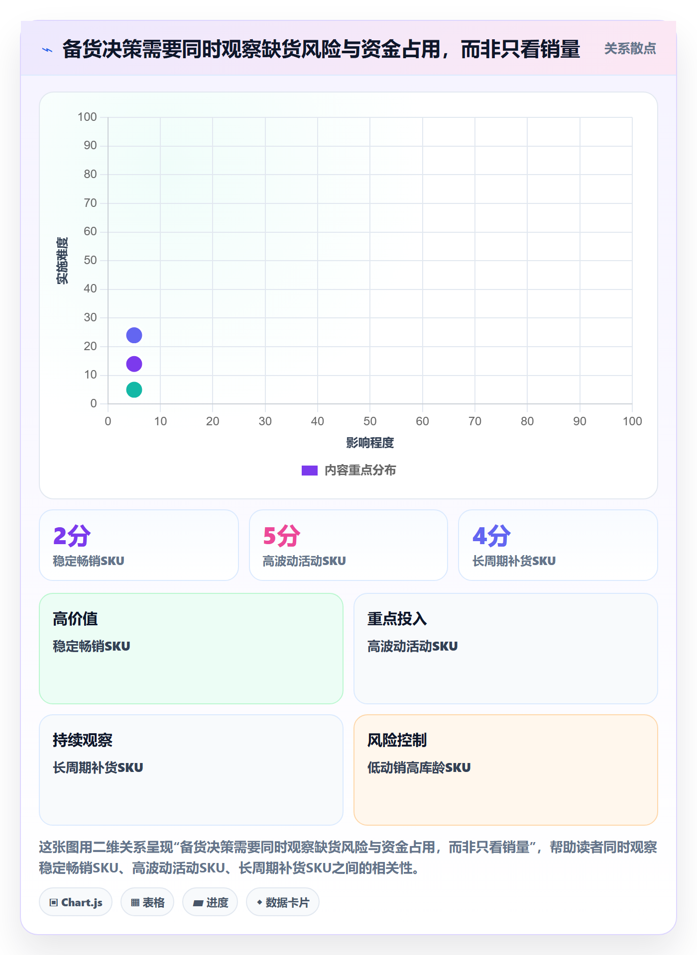Click the 关系散点 tag in the header

tap(630, 49)
